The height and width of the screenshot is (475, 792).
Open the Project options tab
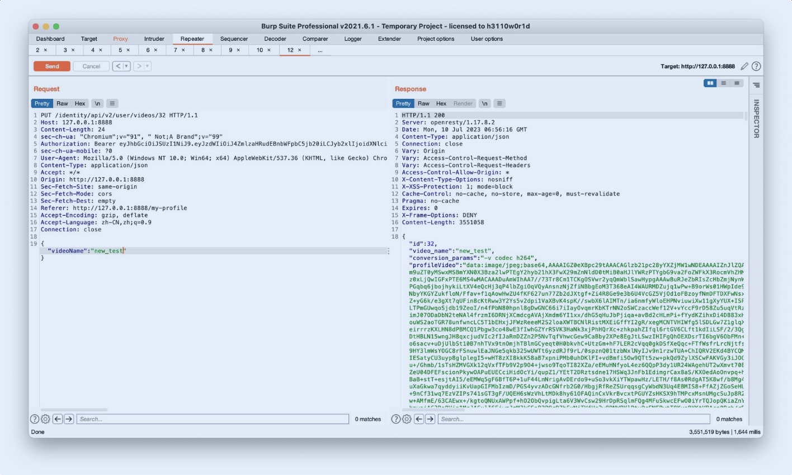(436, 39)
